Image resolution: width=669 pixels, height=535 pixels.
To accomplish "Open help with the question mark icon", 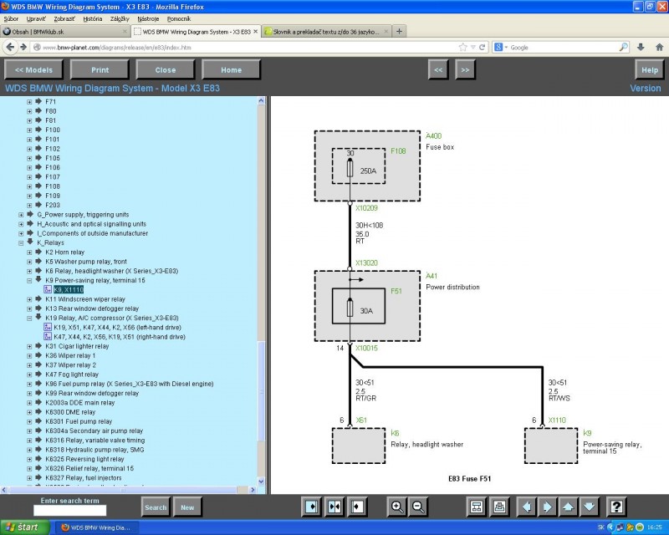I will (616, 507).
